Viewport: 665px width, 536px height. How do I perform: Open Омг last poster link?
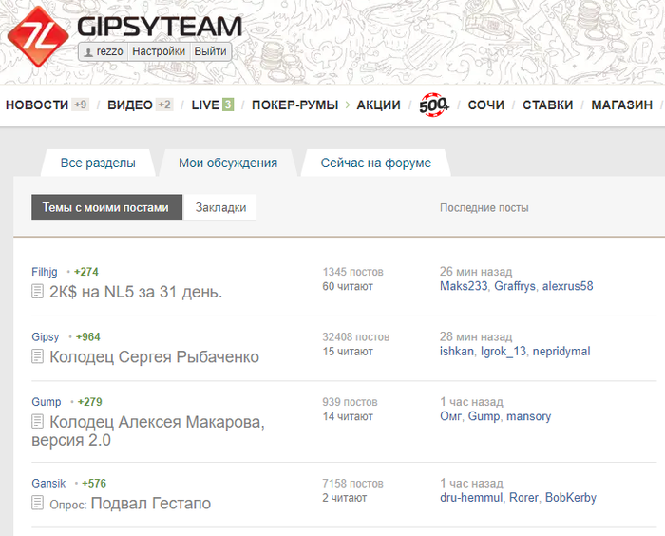[450, 416]
